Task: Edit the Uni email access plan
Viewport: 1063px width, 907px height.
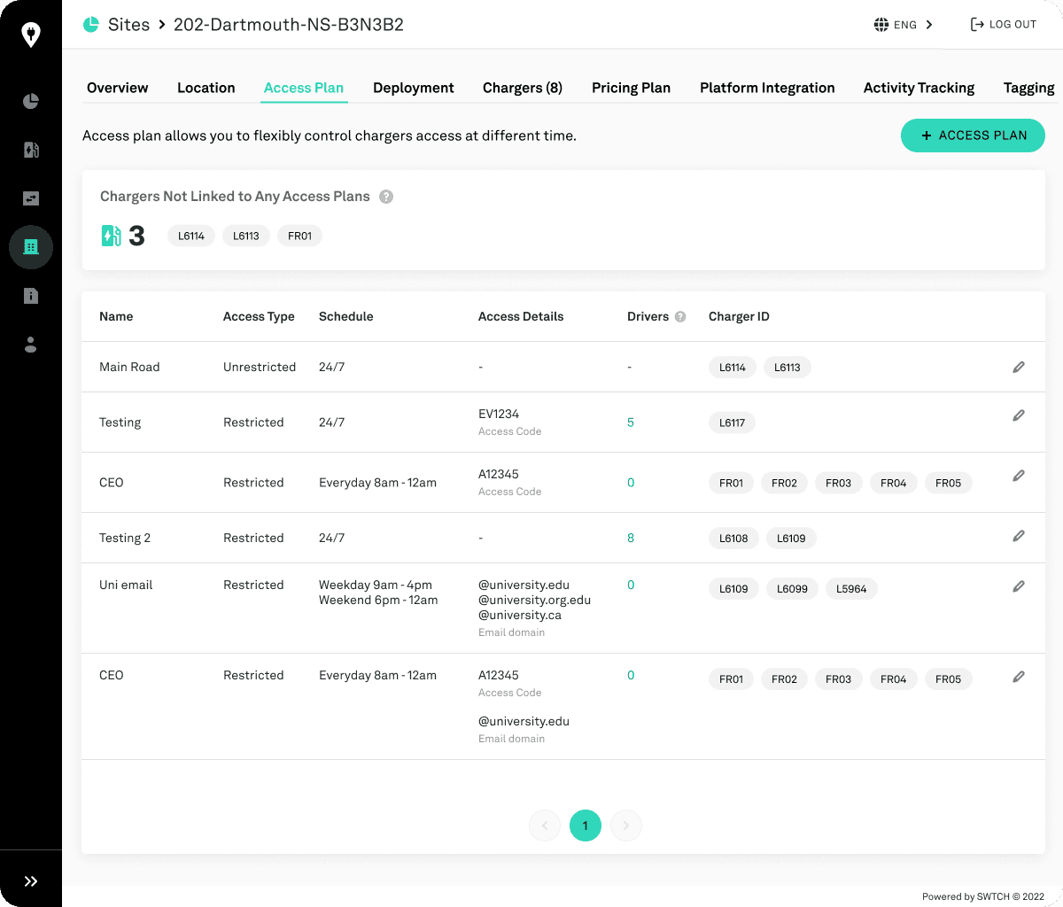Action: pyautogui.click(x=1019, y=586)
